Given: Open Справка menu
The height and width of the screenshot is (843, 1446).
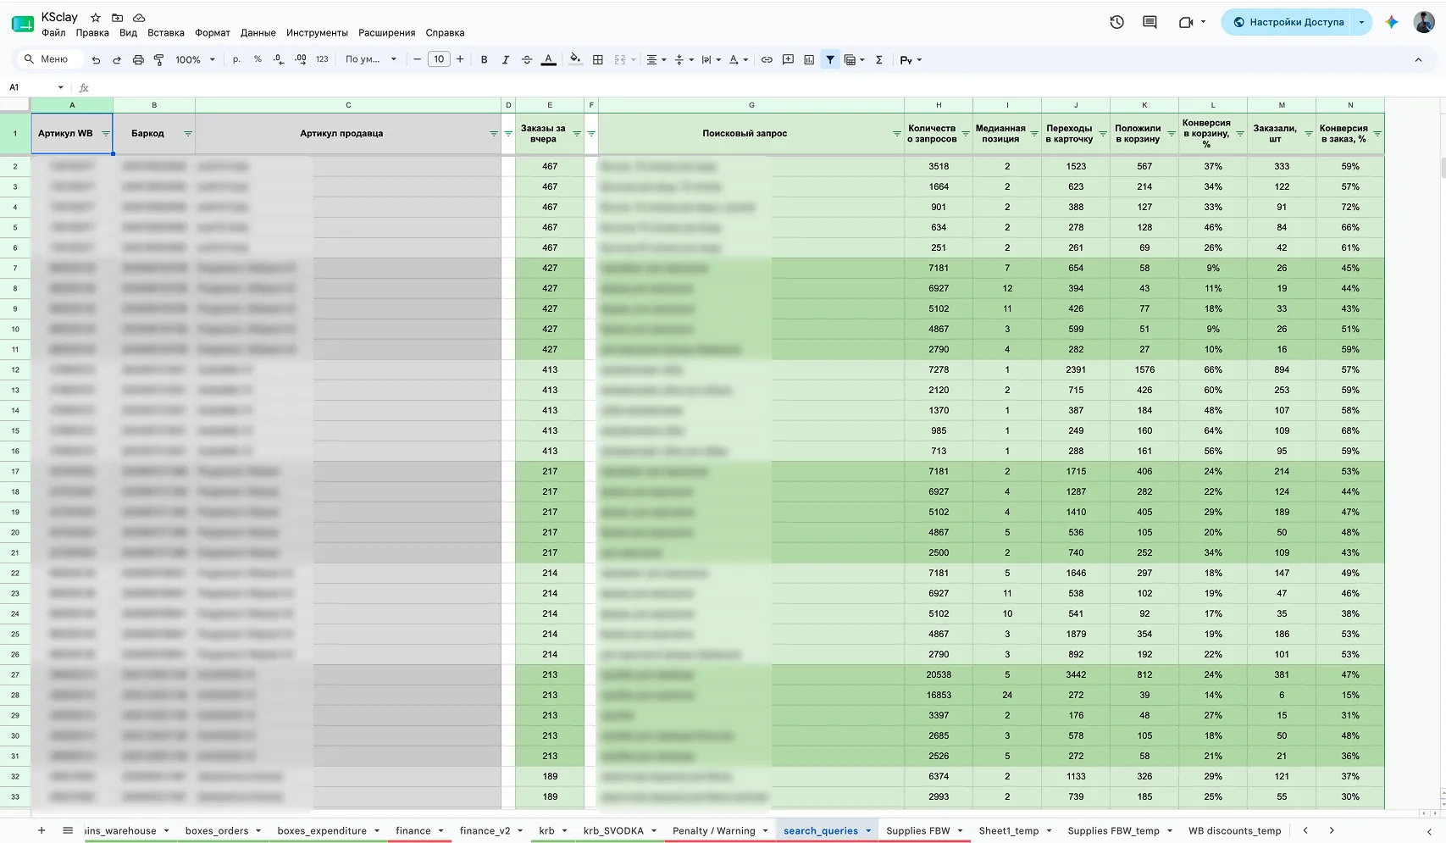Looking at the screenshot, I should click(445, 33).
